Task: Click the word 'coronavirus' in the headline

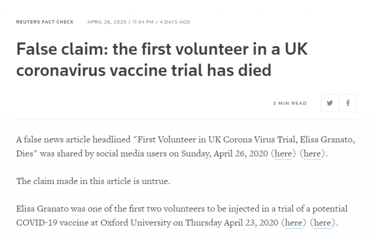Action: tap(61, 70)
